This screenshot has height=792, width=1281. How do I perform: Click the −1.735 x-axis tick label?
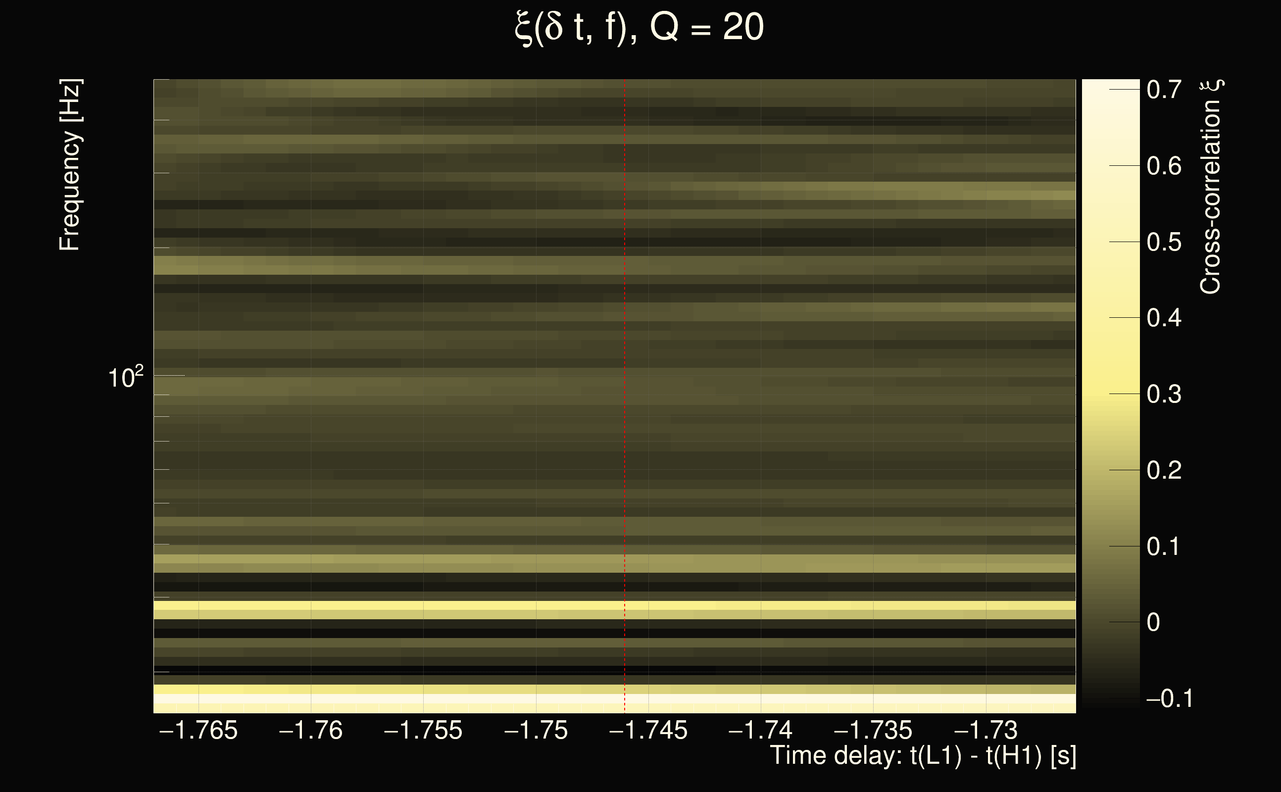(873, 730)
